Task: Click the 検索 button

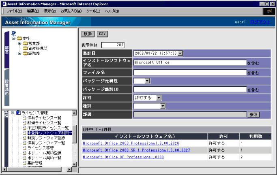Action: (x=88, y=34)
